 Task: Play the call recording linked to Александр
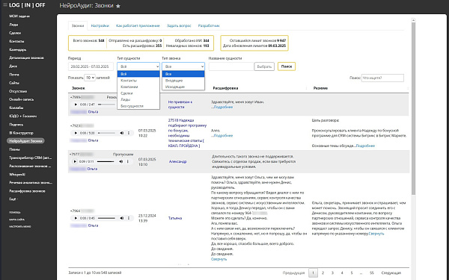(x=75, y=161)
